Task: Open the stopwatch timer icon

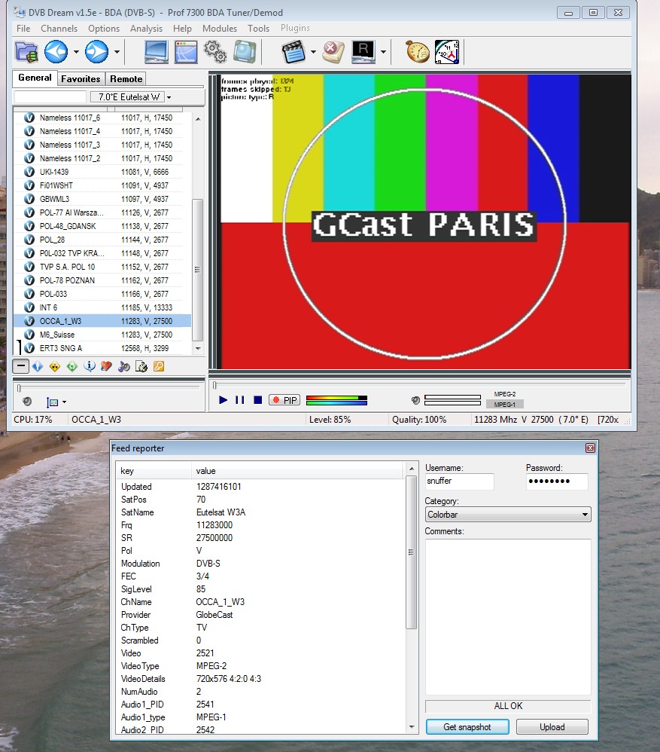Action: tap(418, 52)
